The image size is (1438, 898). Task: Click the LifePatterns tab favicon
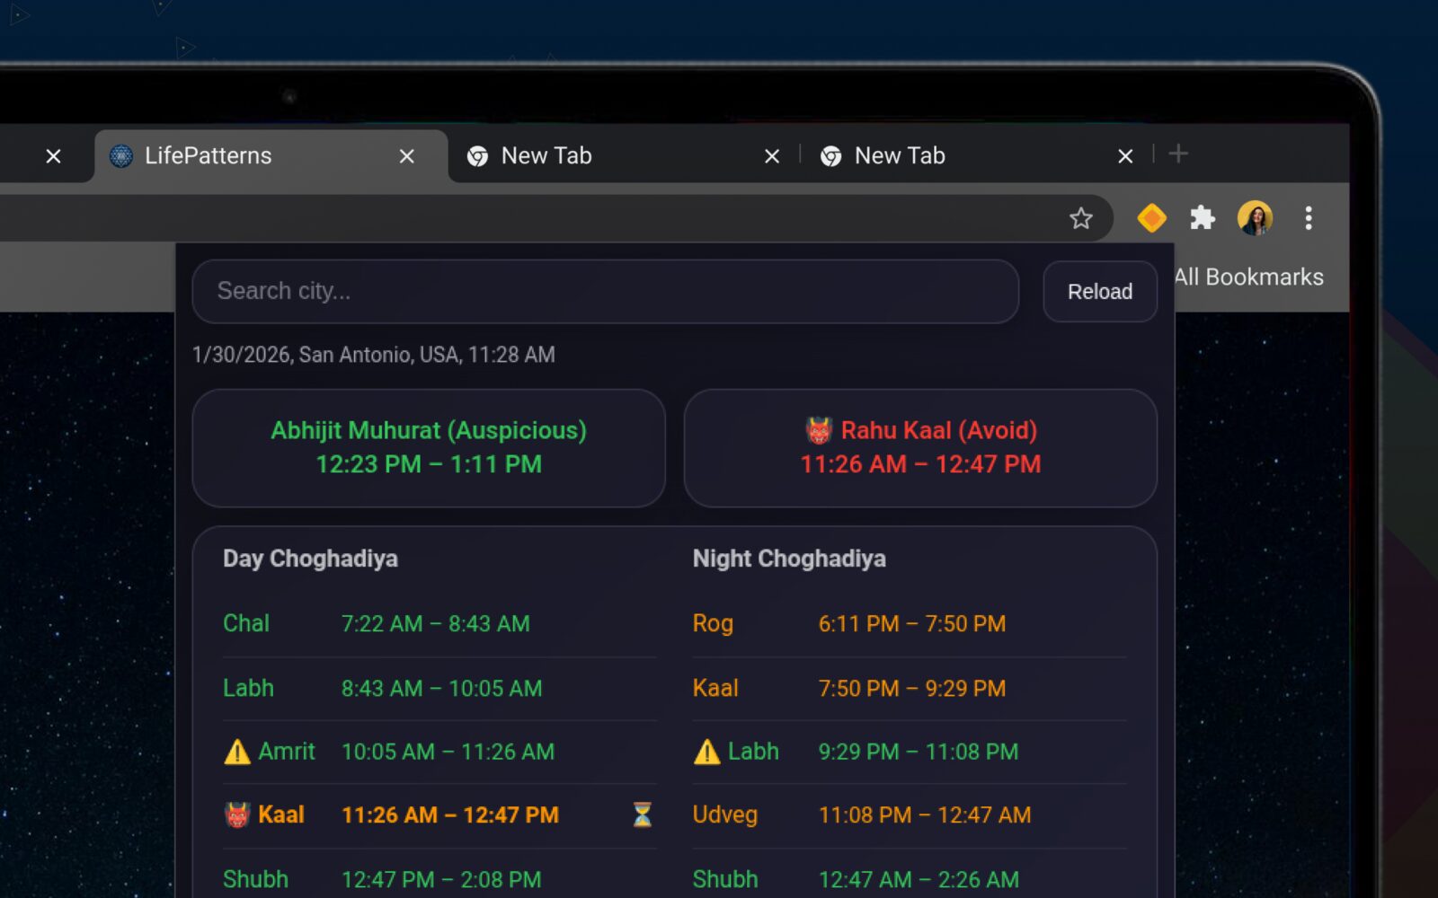click(121, 155)
